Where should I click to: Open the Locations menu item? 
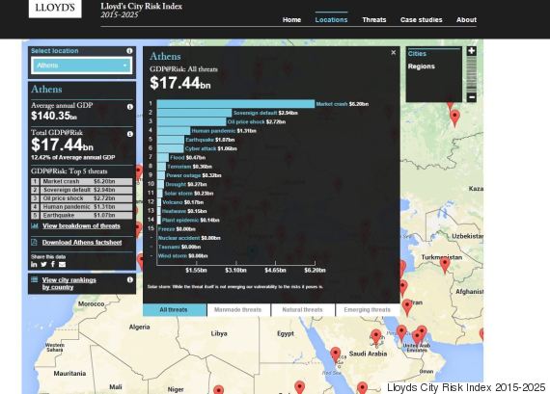pos(331,20)
